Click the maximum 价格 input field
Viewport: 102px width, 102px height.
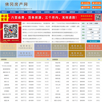tap(96, 38)
